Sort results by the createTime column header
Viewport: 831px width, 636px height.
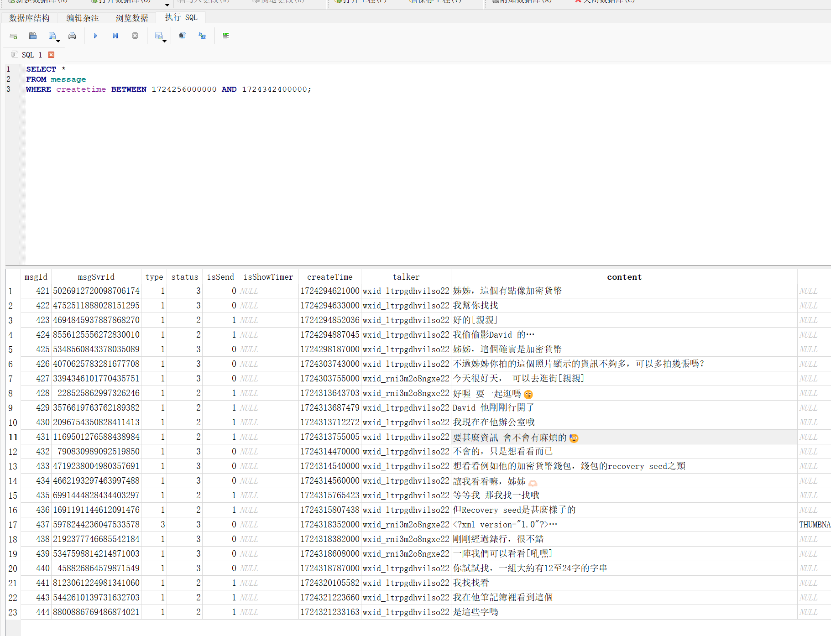coord(330,277)
